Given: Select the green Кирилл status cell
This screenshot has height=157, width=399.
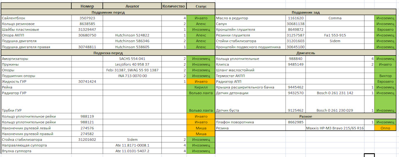Looking at the screenshot, I should [x=201, y=87].
